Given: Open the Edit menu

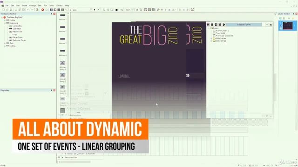Looking at the screenshot, I should (x=12, y=6).
